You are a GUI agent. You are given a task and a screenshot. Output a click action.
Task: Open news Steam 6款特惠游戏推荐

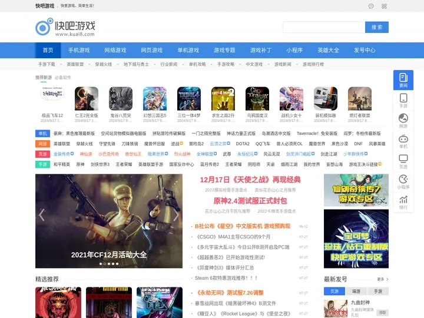(x=226, y=278)
